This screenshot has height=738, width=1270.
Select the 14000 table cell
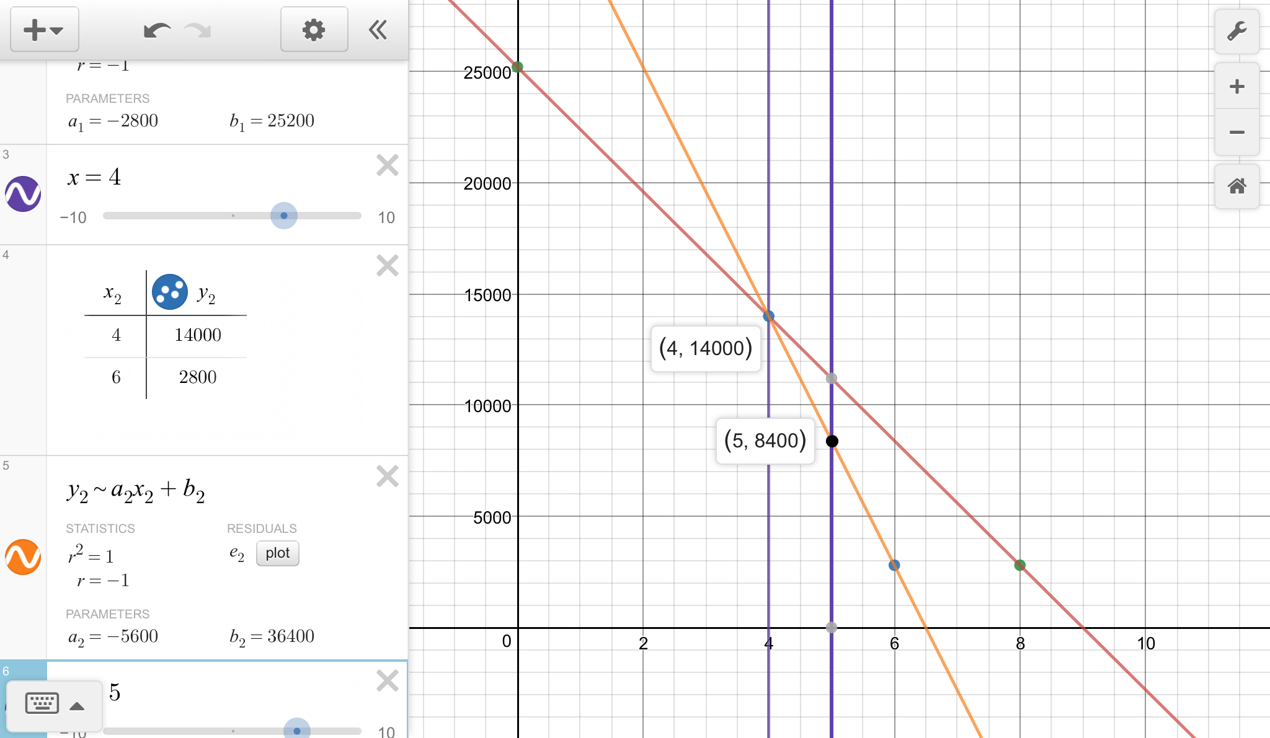pyautogui.click(x=197, y=335)
